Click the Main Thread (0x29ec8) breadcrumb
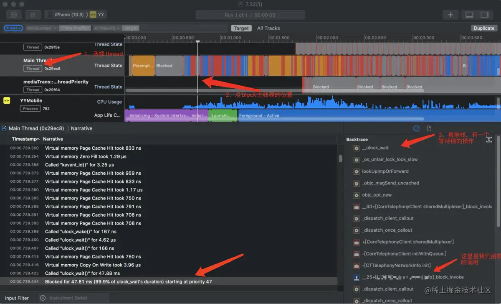 (36, 128)
